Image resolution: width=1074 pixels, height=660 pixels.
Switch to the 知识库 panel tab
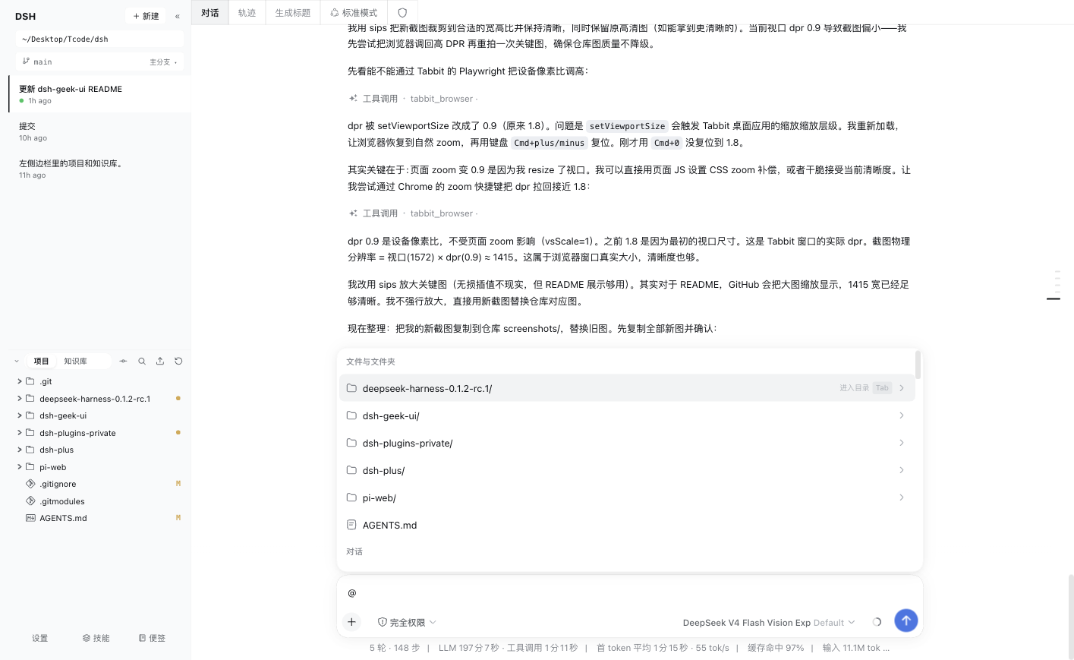point(75,362)
